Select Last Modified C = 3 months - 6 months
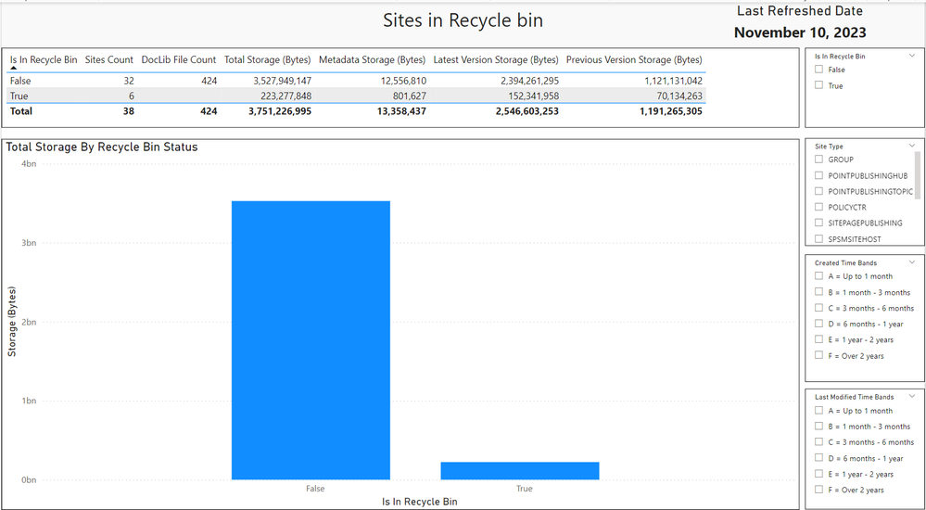This screenshot has height=510, width=926. click(x=818, y=441)
